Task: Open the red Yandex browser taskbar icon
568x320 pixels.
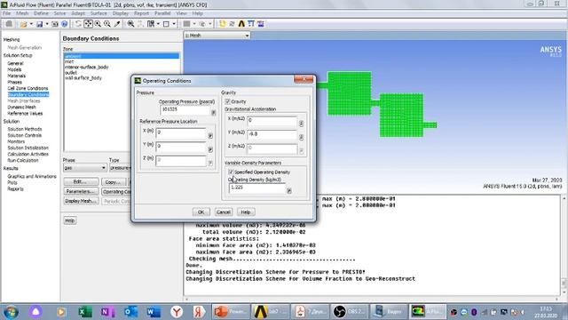Action: pos(177,312)
